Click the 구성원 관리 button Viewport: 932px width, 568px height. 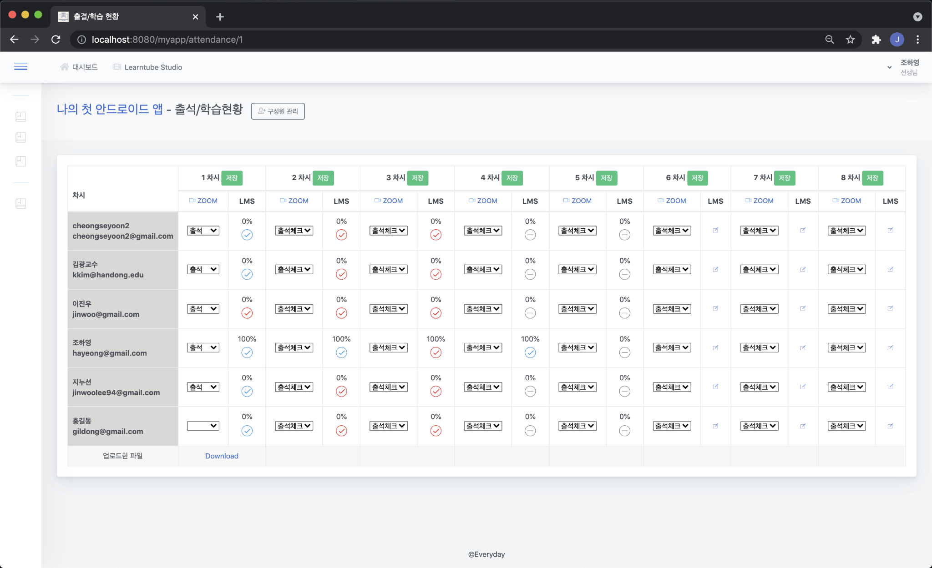278,111
